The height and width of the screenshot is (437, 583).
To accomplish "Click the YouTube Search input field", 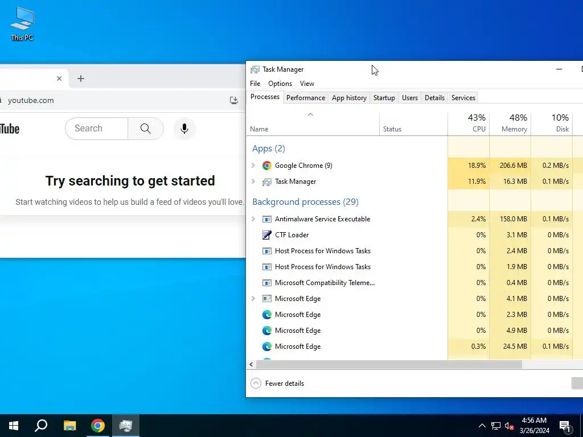I will pos(97,129).
